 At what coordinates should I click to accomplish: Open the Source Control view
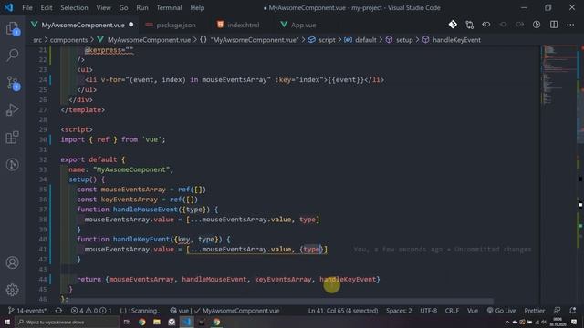(x=12, y=83)
